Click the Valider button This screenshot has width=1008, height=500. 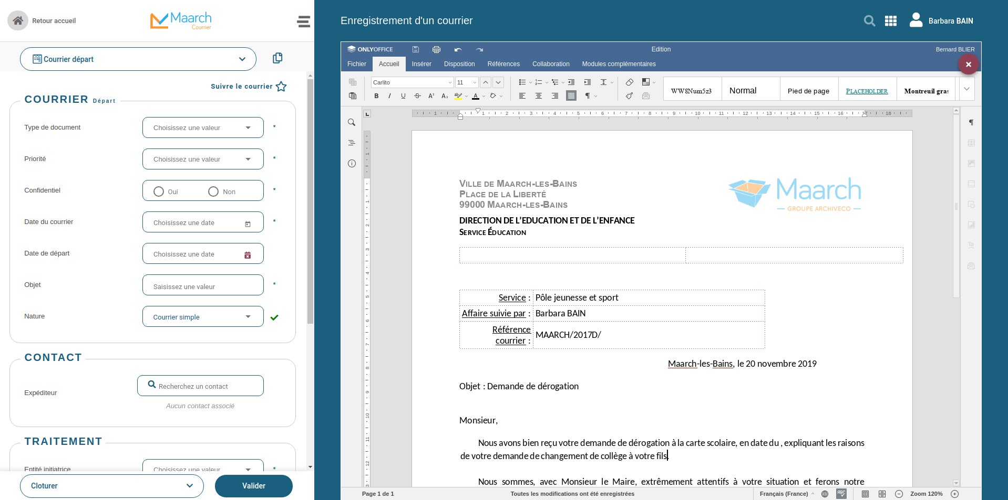253,486
